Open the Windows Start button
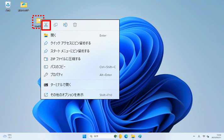Viewport: 224px width, 140px height. [x=84, y=136]
